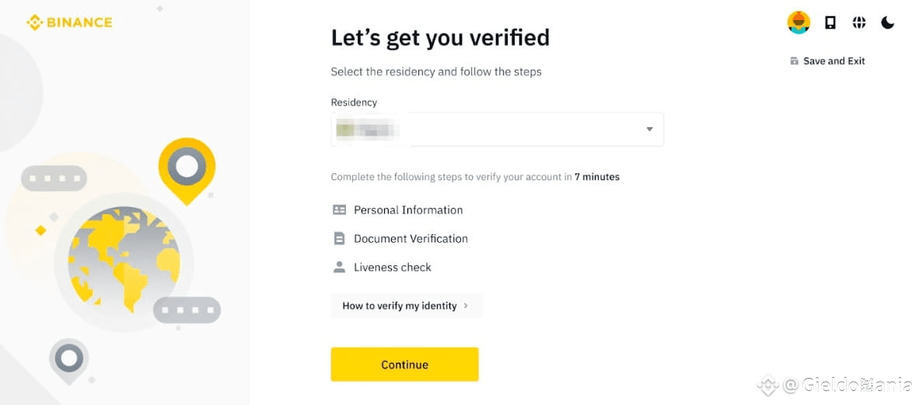Select the Document Verification step label
The width and height of the screenshot is (919, 405).
click(411, 239)
